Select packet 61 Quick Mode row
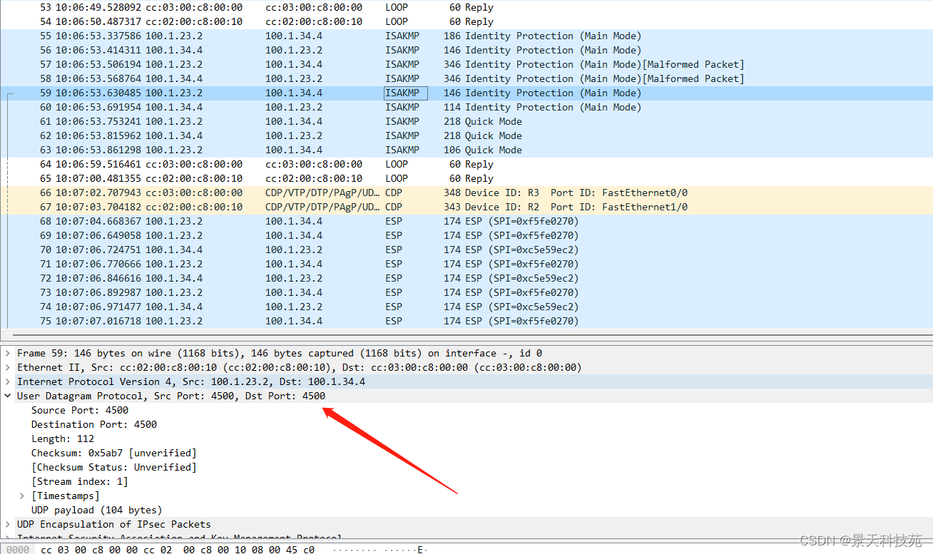 click(466, 121)
